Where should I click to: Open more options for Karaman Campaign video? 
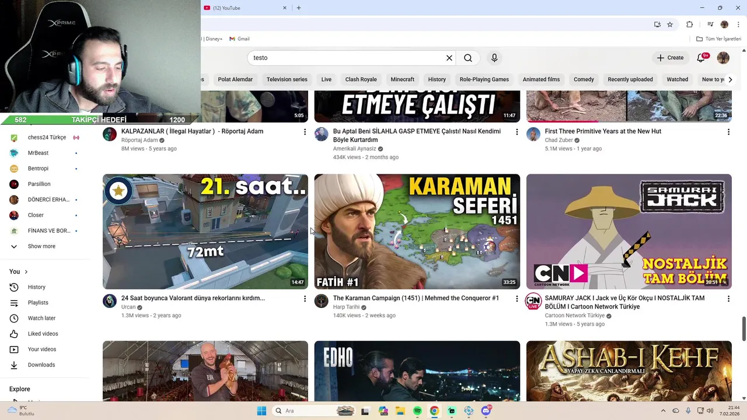516,299
